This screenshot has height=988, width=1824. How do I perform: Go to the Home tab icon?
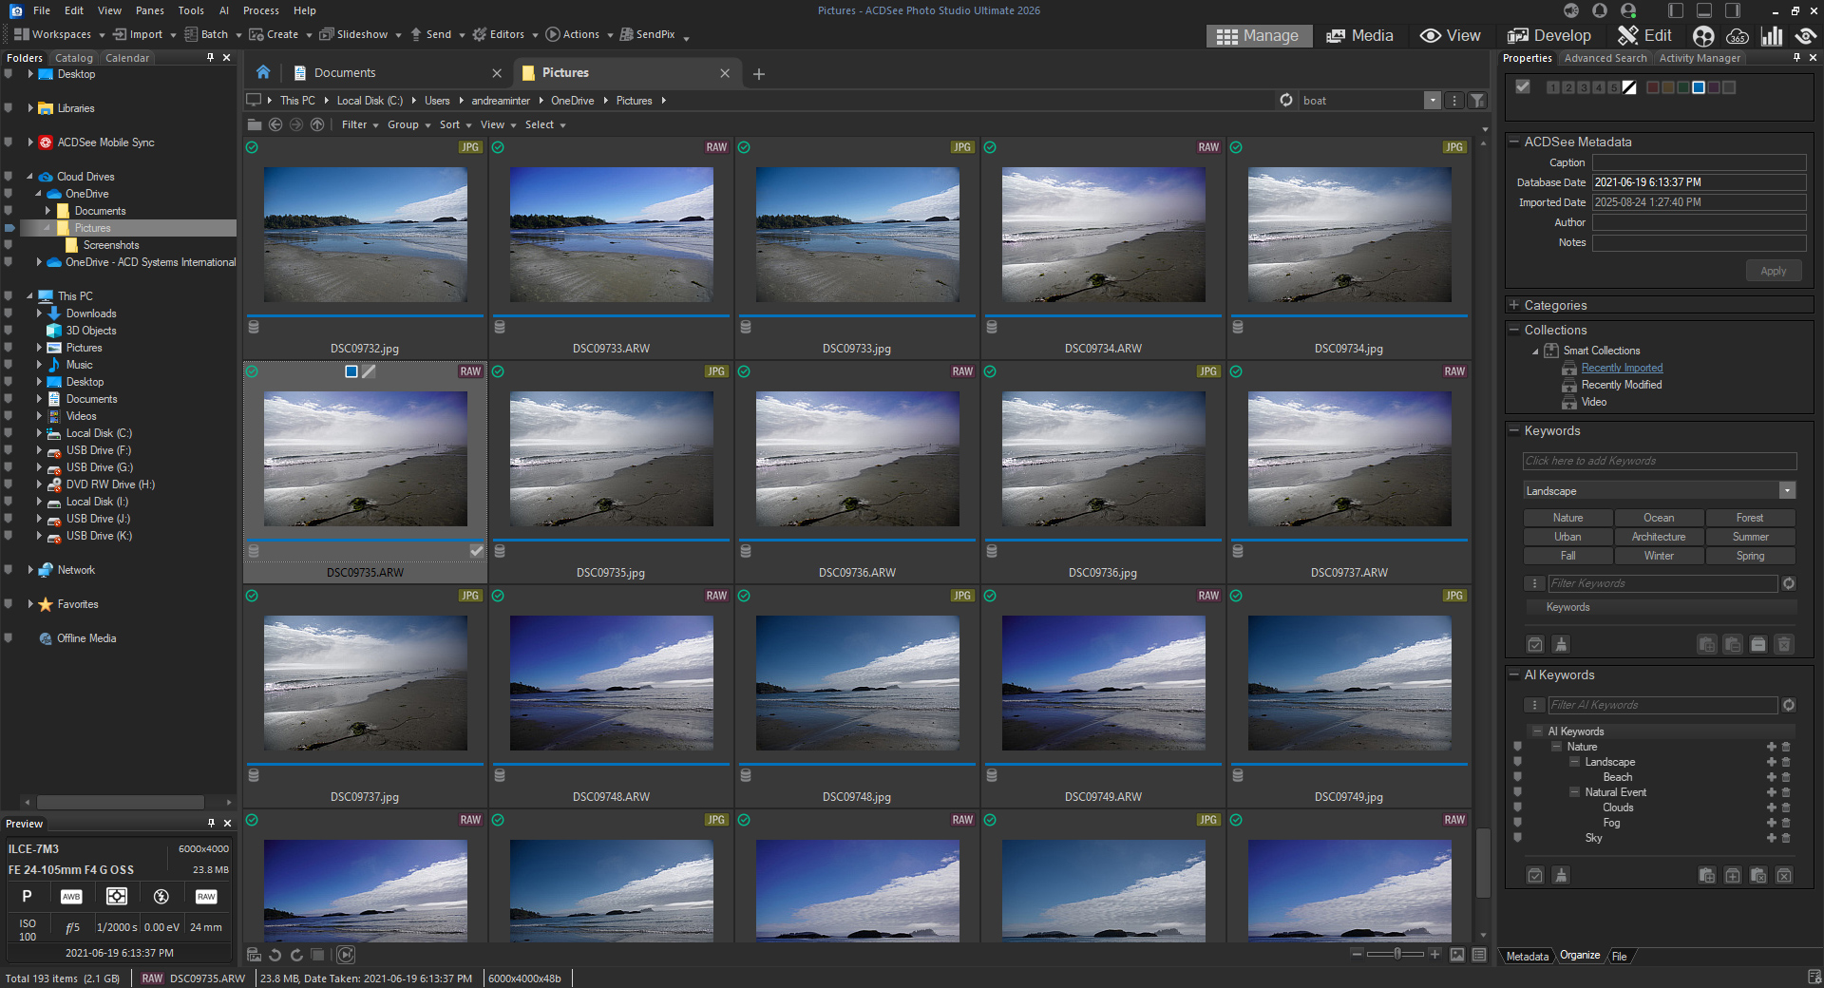click(x=263, y=73)
